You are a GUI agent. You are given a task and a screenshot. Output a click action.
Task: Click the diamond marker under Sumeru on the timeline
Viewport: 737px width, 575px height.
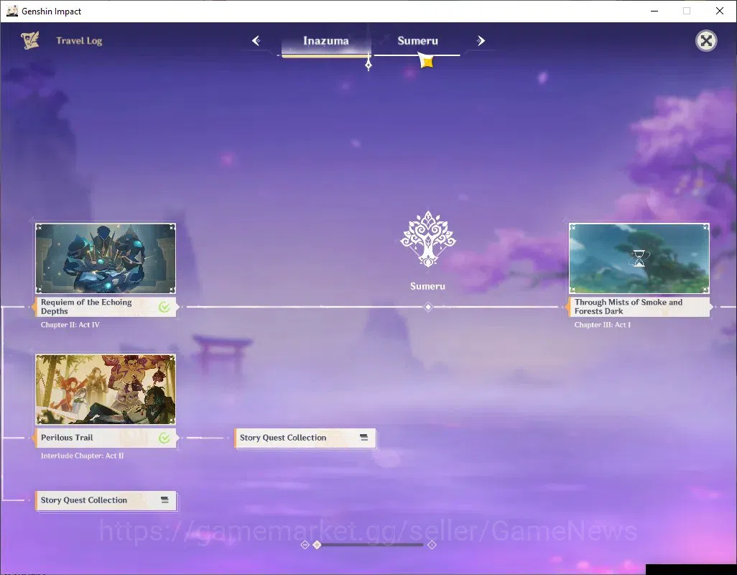pos(427,307)
